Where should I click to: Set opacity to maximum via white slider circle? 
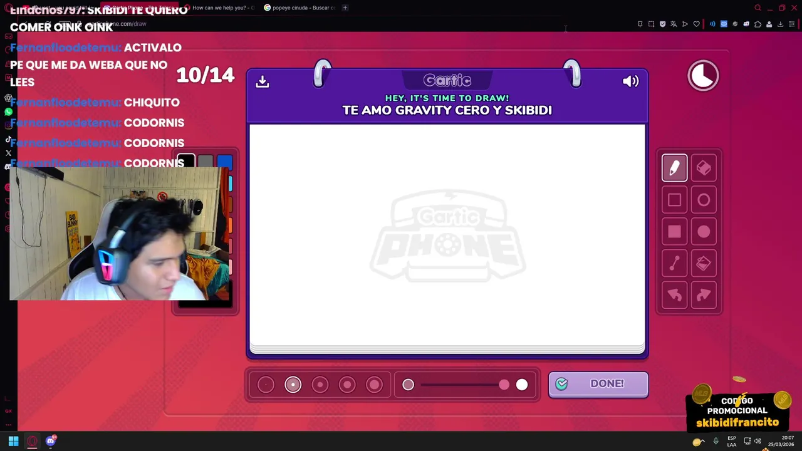click(522, 385)
